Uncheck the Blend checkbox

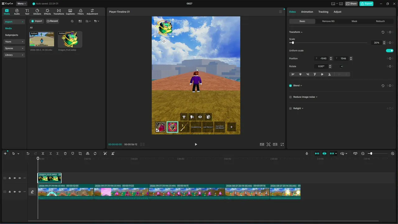tap(290, 86)
